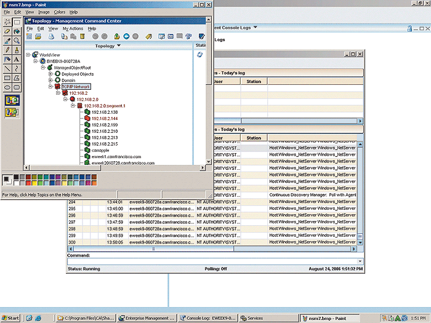Choose the Eraser tool in Paint
431x323 pixels.
click(x=7, y=31)
